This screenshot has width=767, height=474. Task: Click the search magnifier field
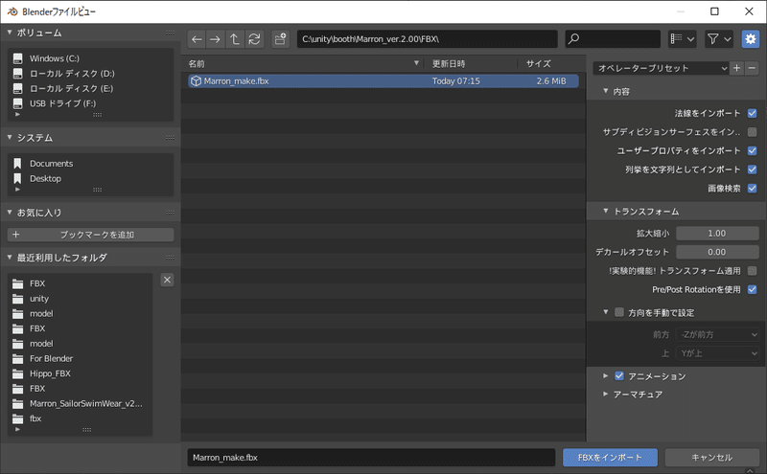[x=613, y=39]
